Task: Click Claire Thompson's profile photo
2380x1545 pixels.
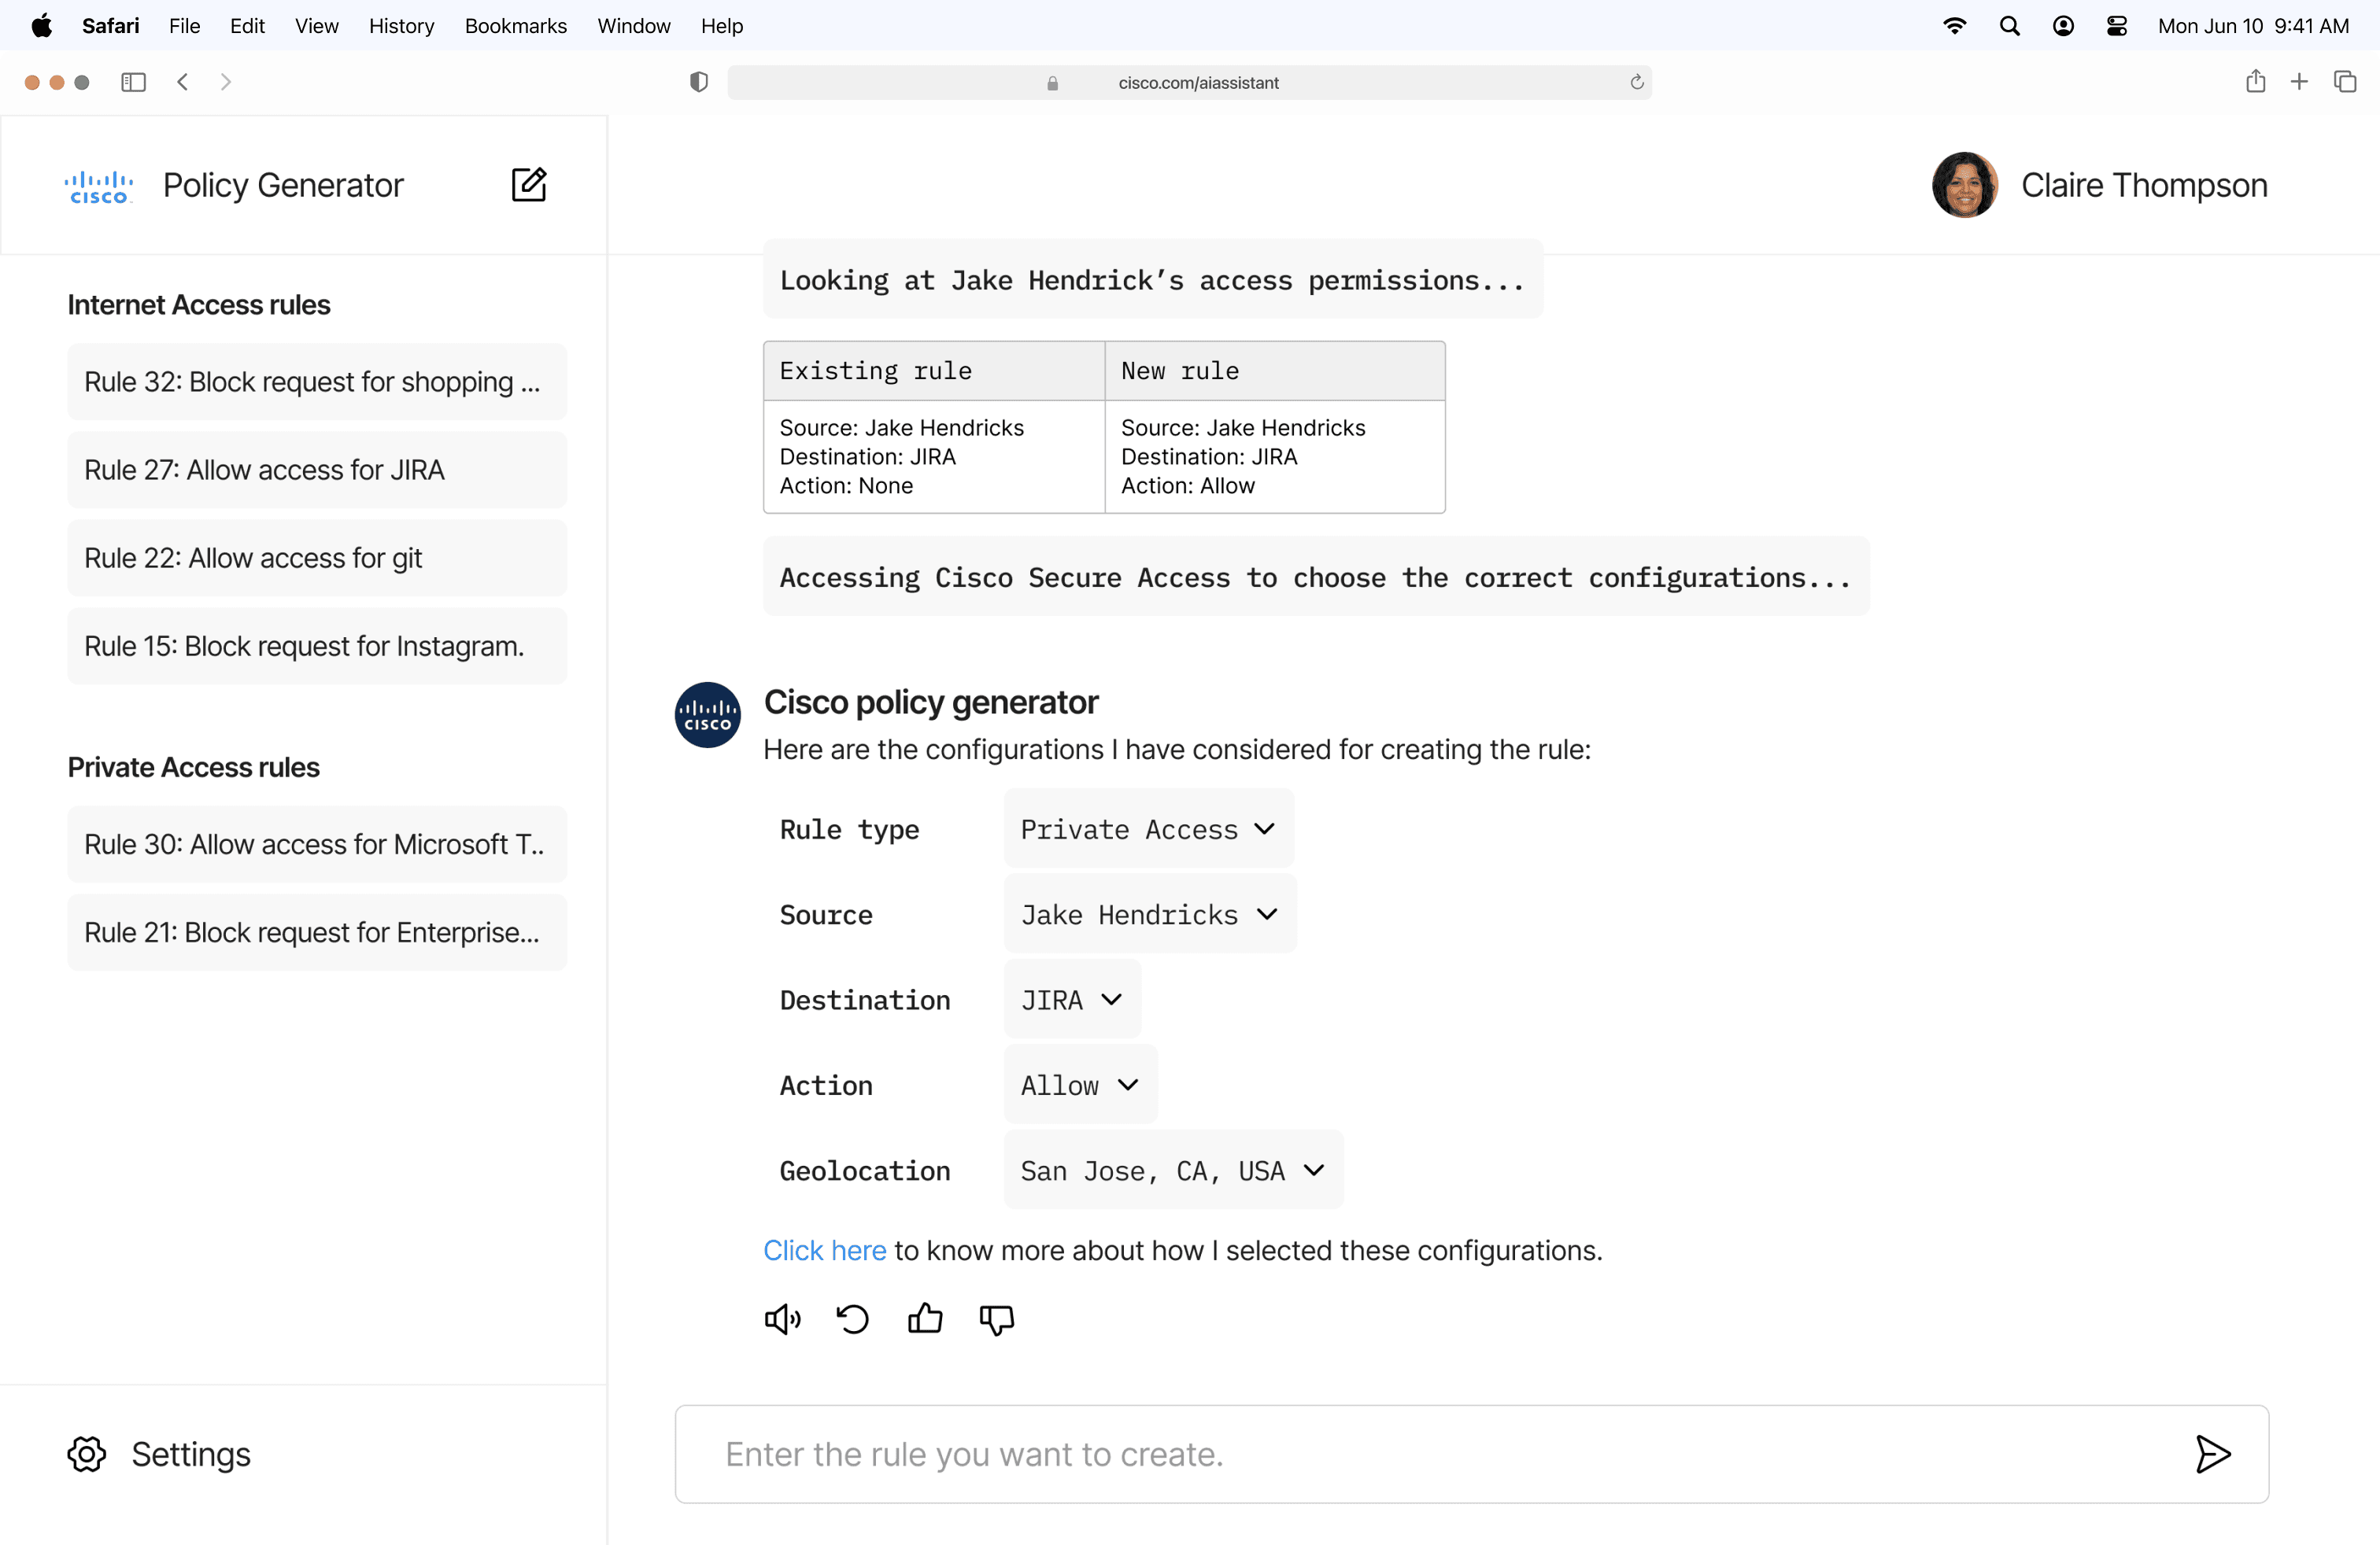Action: tap(1964, 185)
